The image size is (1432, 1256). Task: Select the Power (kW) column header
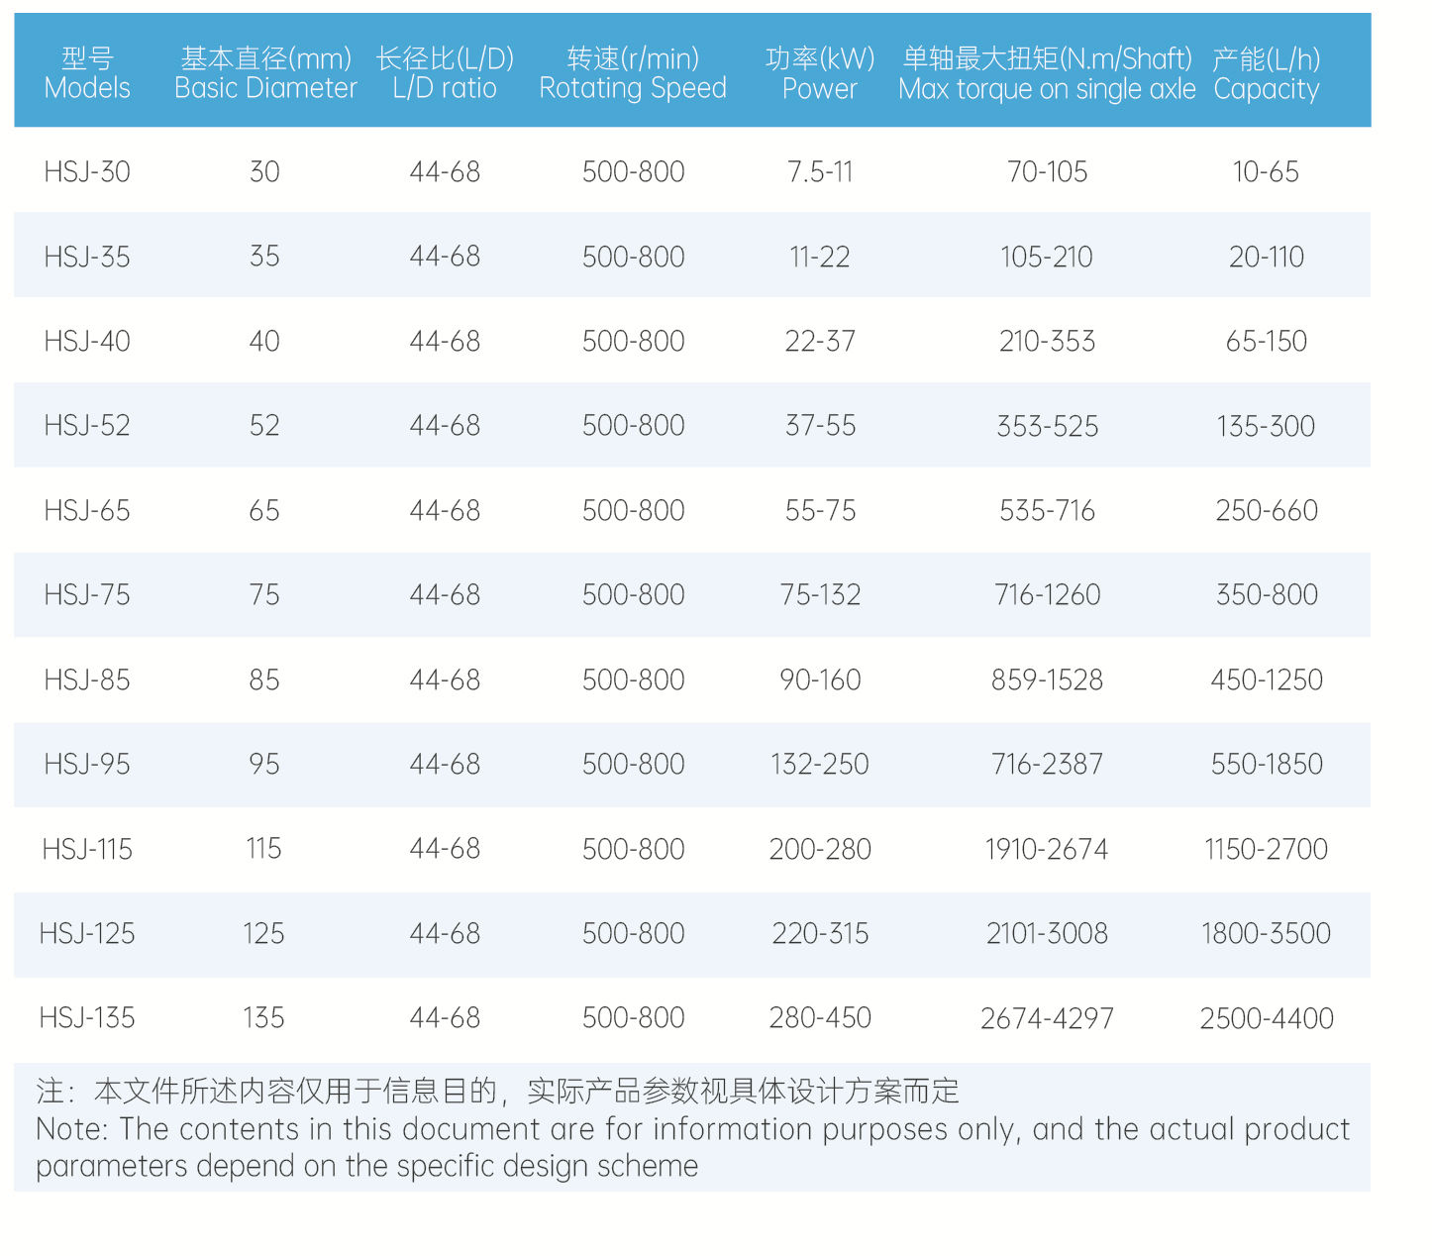(x=820, y=73)
